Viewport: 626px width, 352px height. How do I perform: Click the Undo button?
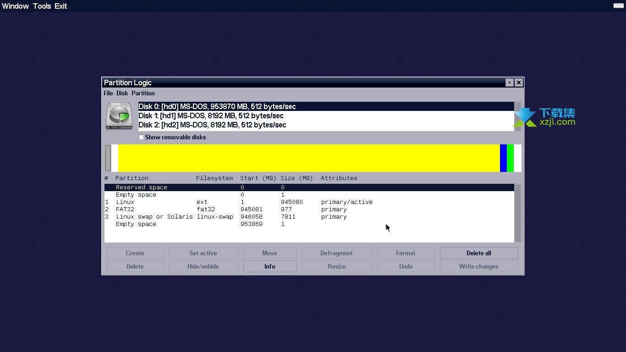[x=406, y=266]
